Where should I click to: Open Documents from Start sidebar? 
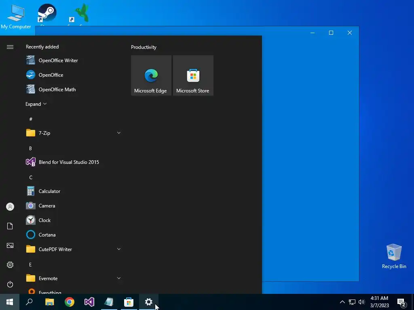[10, 226]
